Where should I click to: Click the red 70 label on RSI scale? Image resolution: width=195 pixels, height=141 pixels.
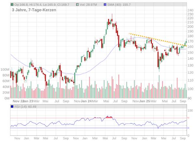(188, 118)
